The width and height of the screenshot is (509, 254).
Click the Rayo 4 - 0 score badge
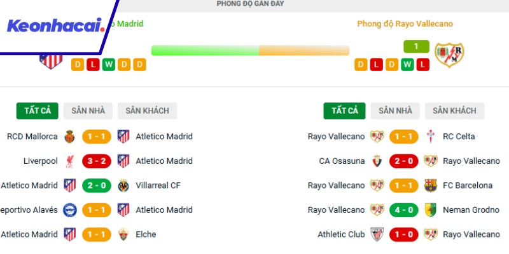pos(404,210)
